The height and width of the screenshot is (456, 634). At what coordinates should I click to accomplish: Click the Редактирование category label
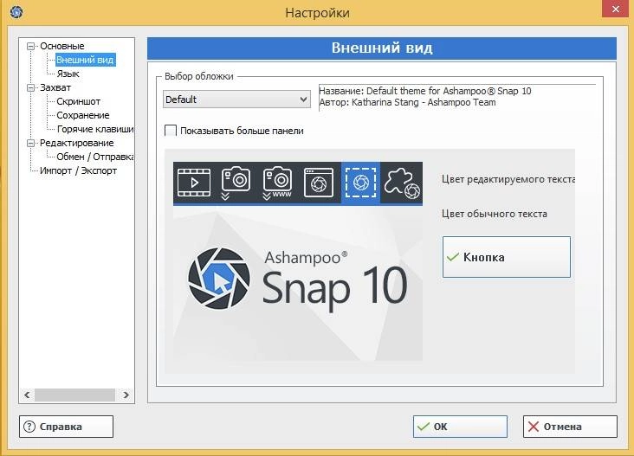(77, 143)
